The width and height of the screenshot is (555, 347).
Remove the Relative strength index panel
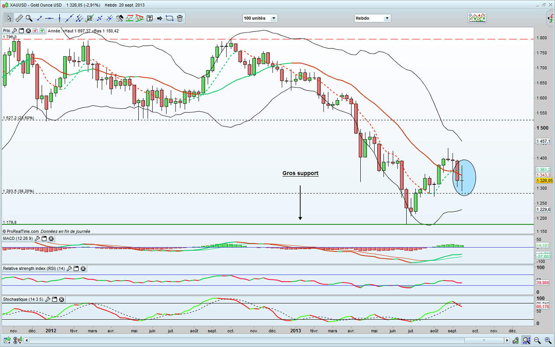(x=83, y=268)
